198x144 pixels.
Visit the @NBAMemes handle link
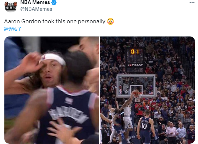(x=36, y=9)
